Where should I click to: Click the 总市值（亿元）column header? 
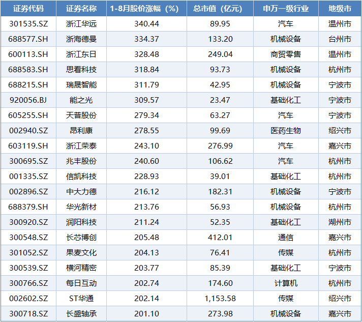click(x=220, y=9)
